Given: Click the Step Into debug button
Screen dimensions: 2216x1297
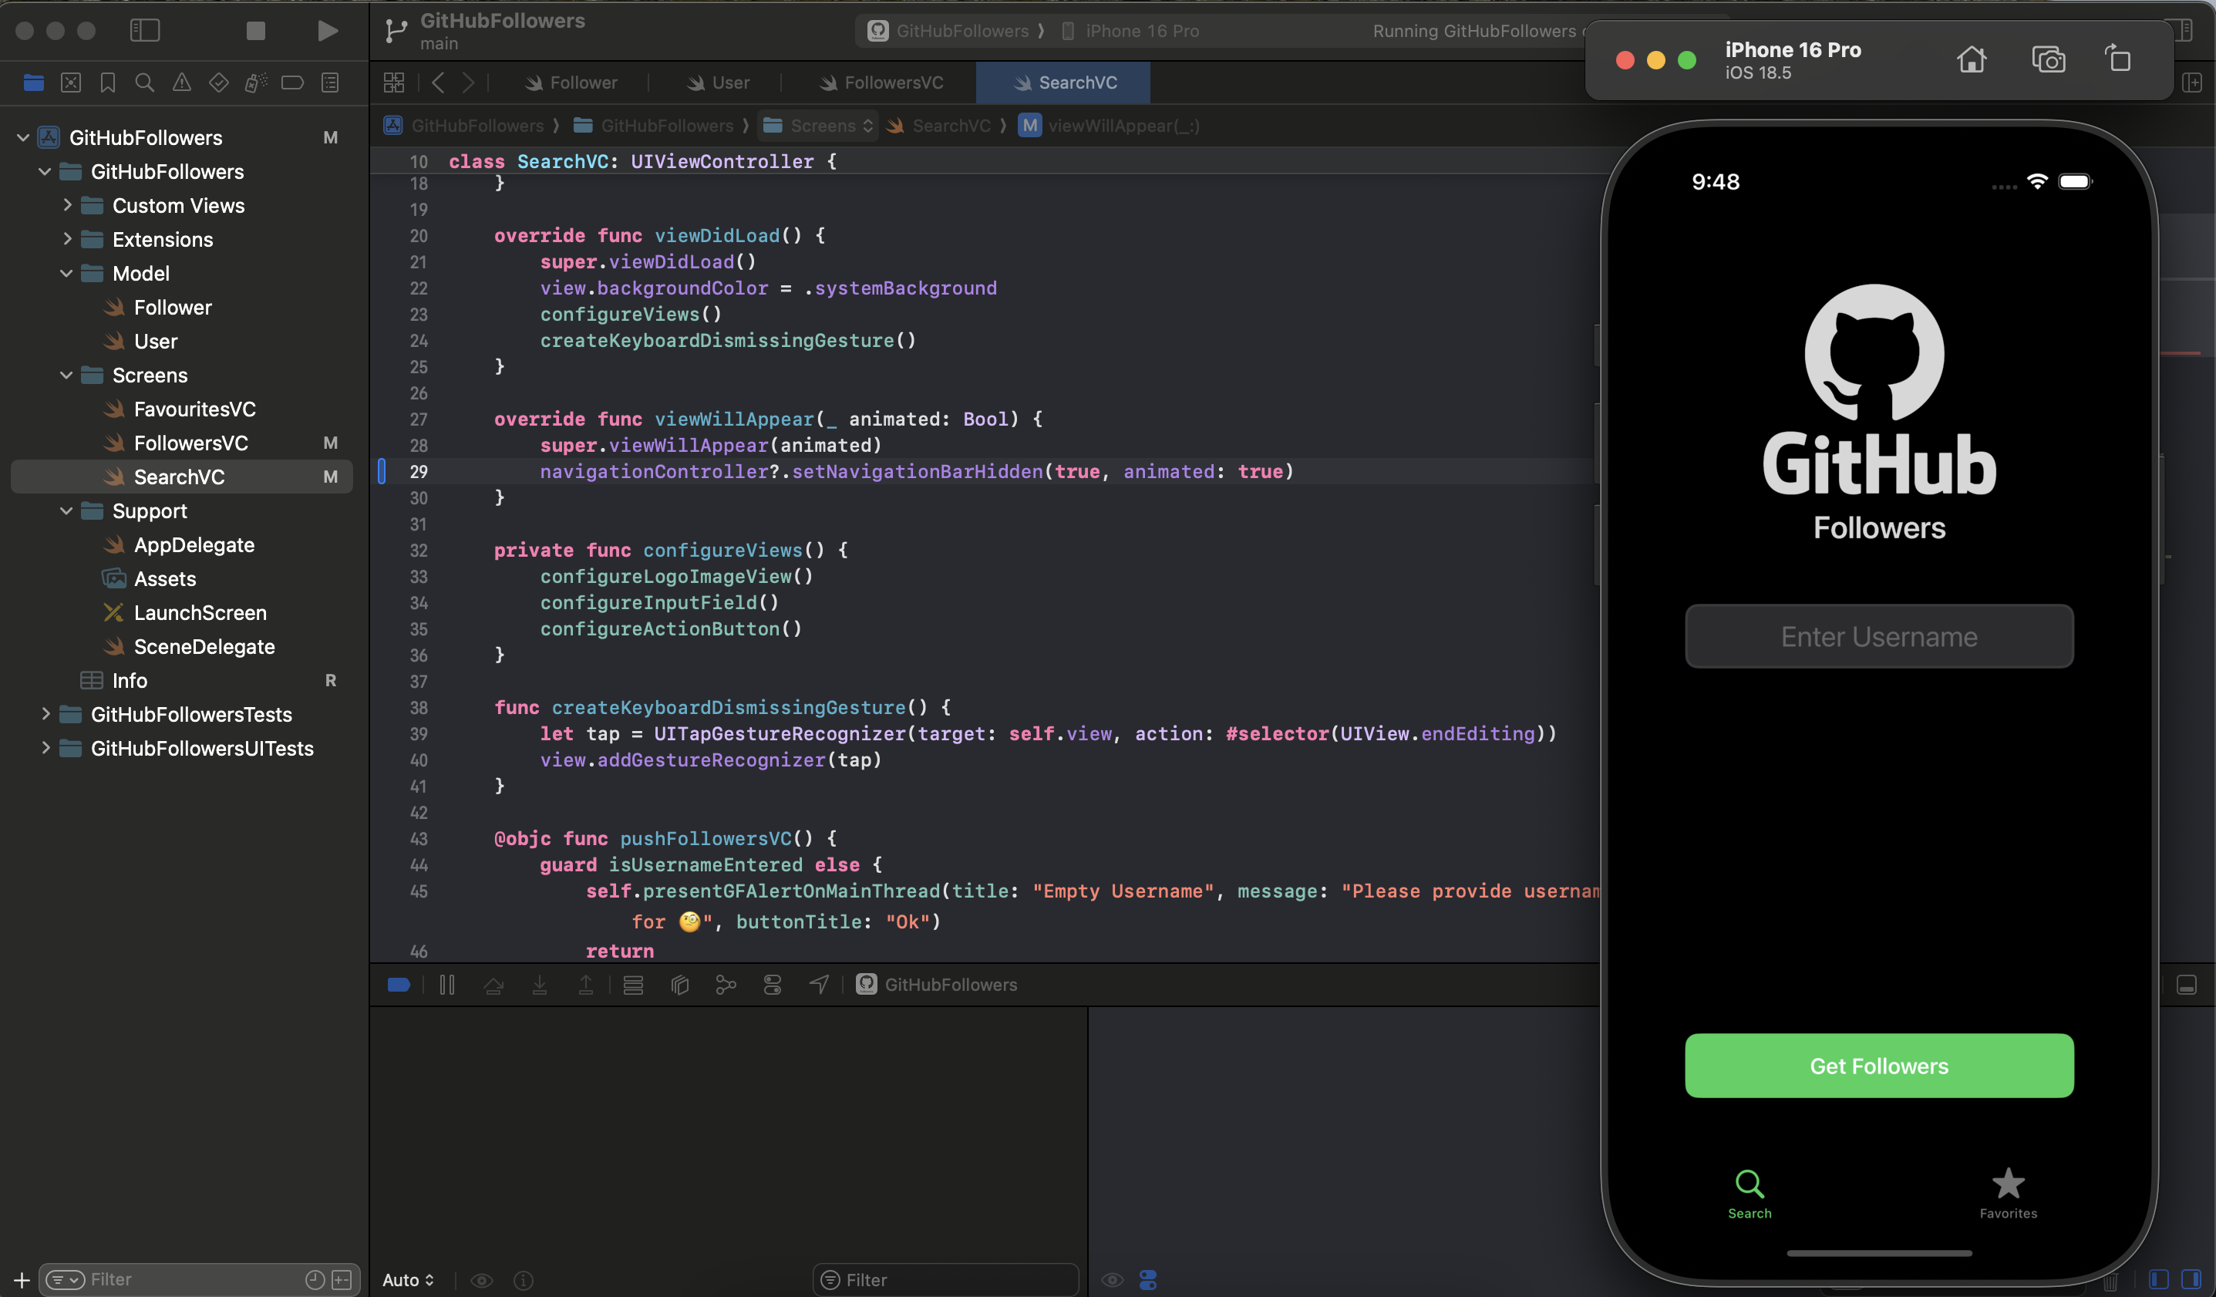Looking at the screenshot, I should [x=540, y=985].
